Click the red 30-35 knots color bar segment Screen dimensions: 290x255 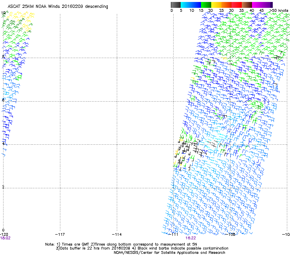pyautogui.click(x=237, y=5)
